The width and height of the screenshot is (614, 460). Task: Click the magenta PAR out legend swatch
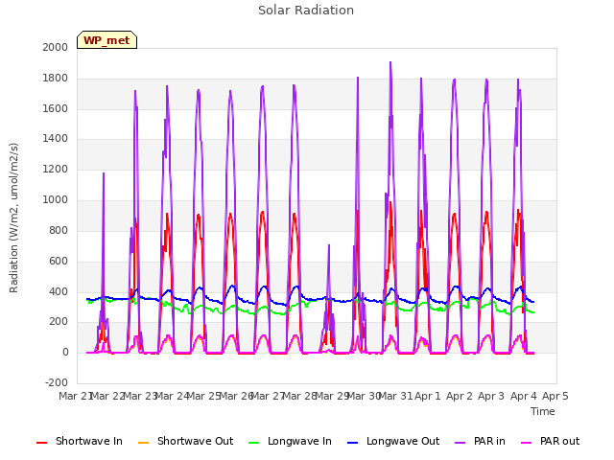tap(527, 443)
